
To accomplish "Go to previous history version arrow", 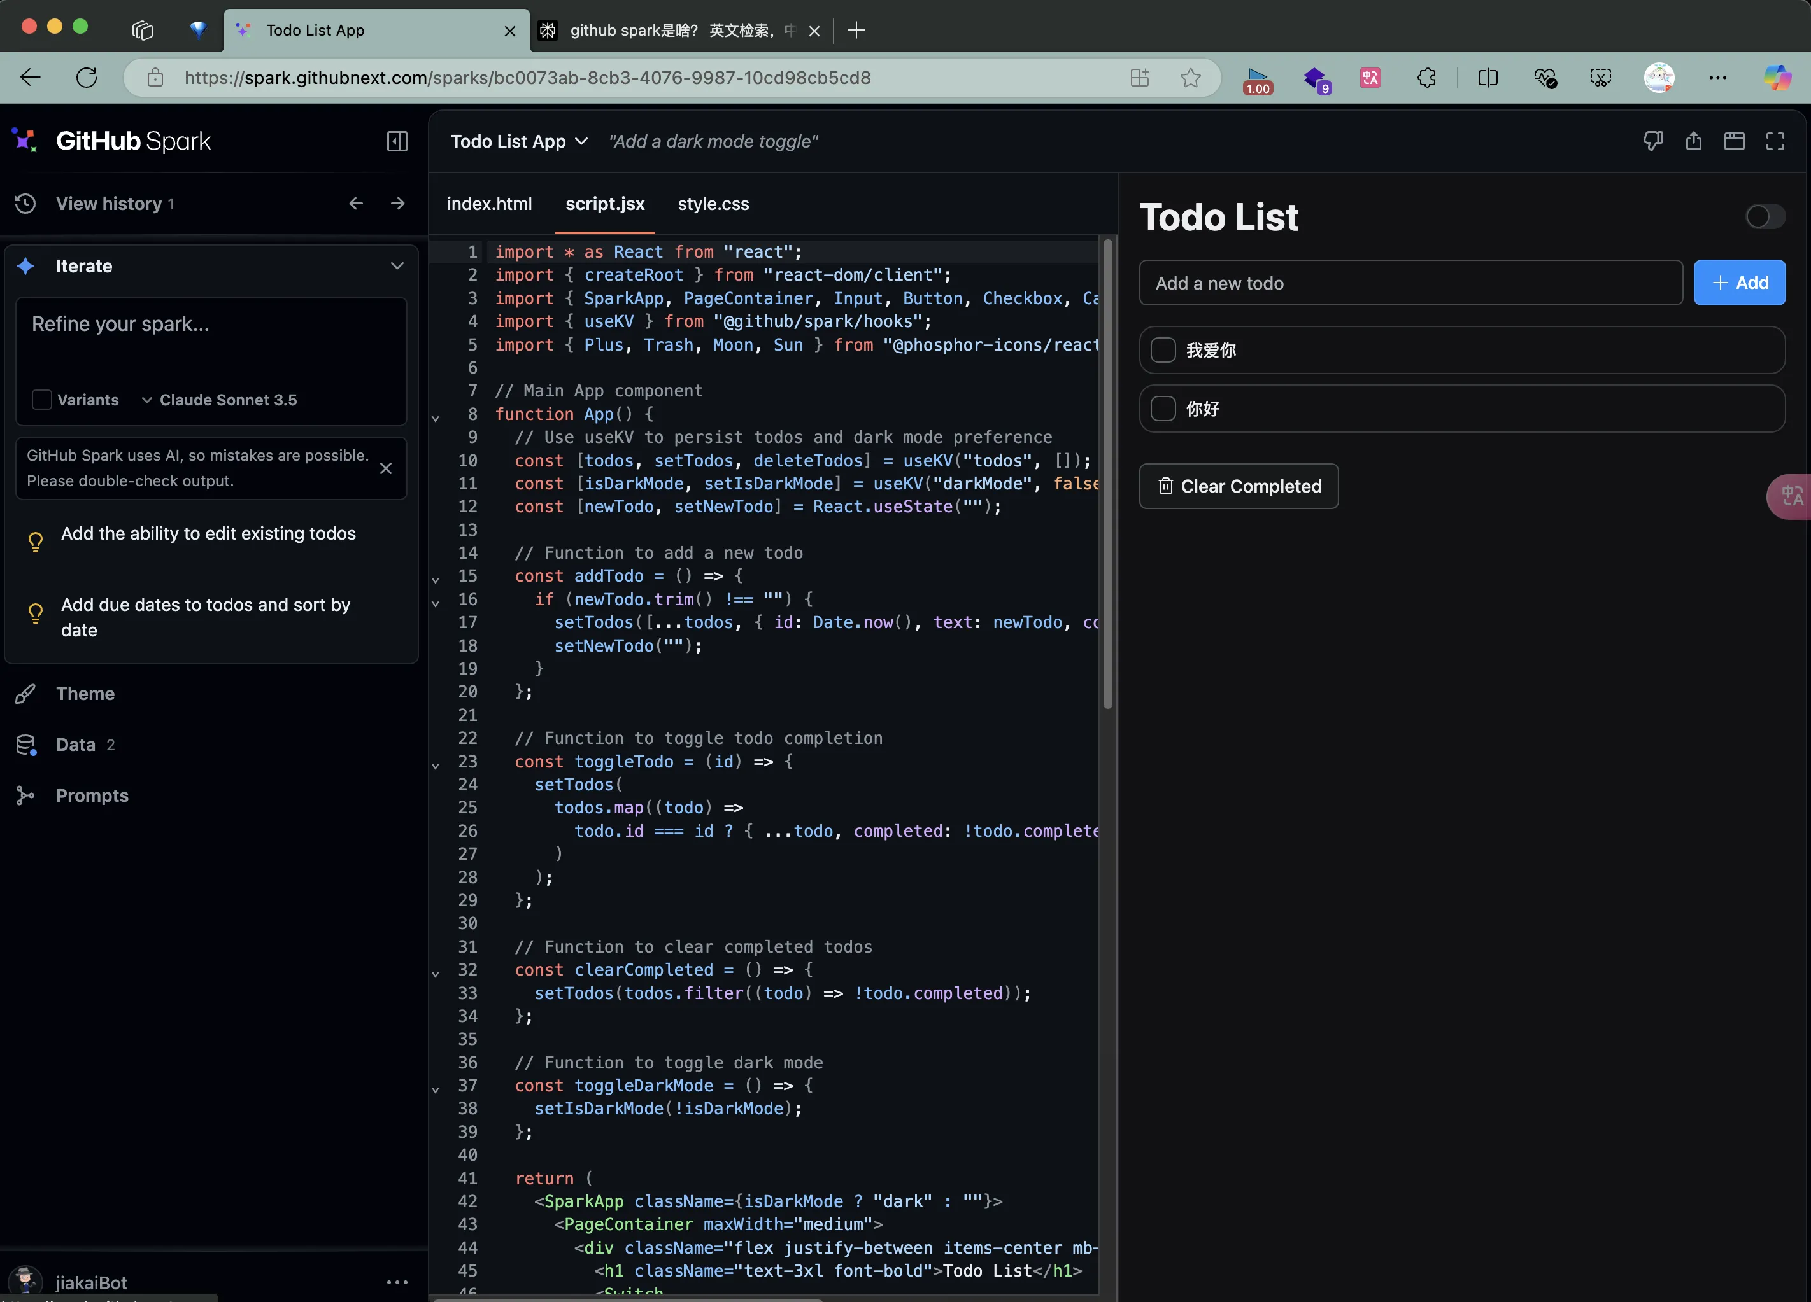I will [356, 204].
